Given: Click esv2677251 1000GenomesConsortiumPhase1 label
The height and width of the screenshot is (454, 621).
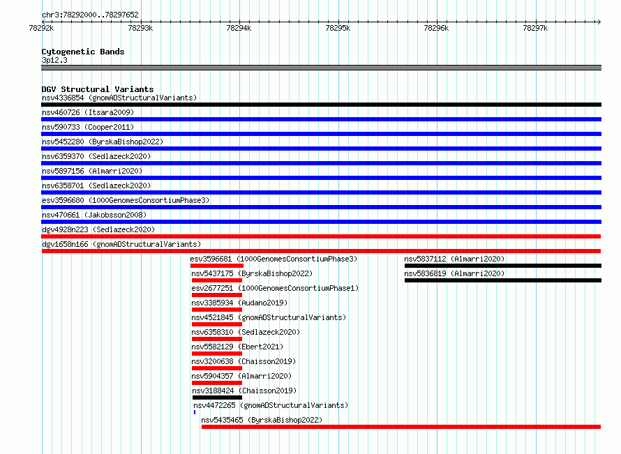Looking at the screenshot, I should tap(275, 288).
